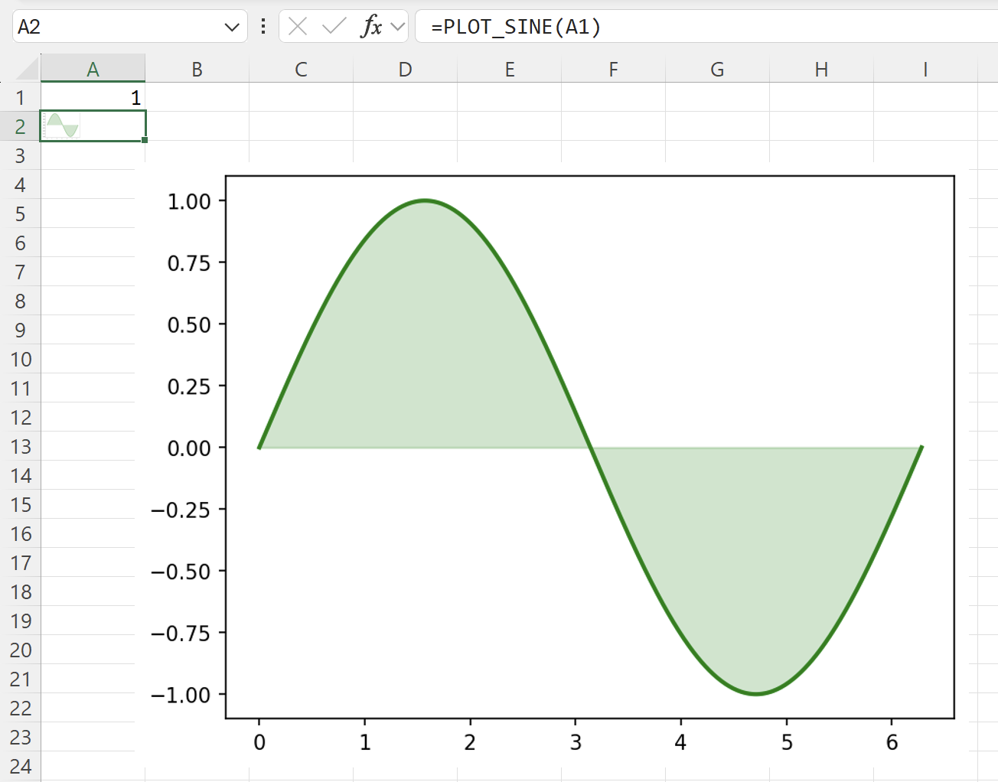Viewport: 998px width, 782px height.
Task: Select column G header
Action: (717, 69)
